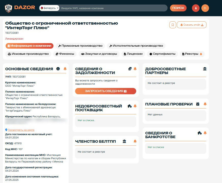Click short name ООО "ИнтерТорг Плюс"
Image resolution: width=222 pixels, height=183 pixels.
click(20, 86)
